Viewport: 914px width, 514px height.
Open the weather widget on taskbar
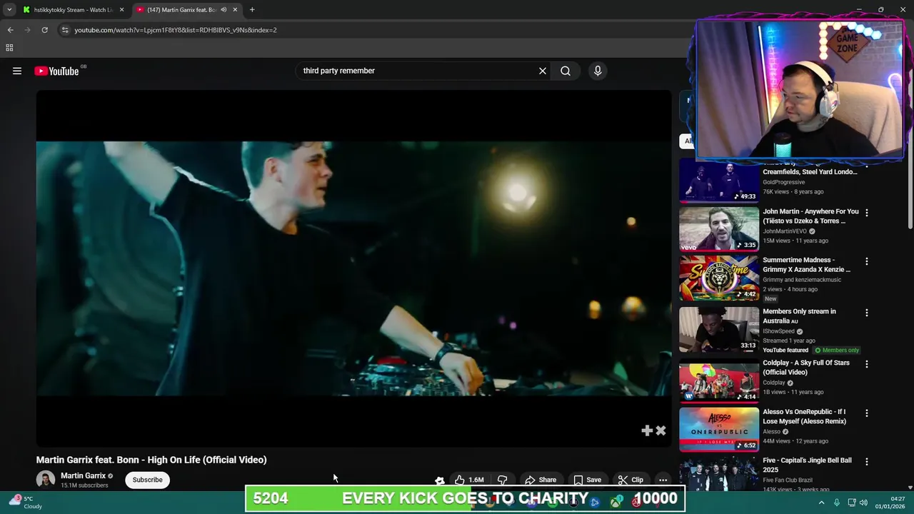[x=26, y=503]
